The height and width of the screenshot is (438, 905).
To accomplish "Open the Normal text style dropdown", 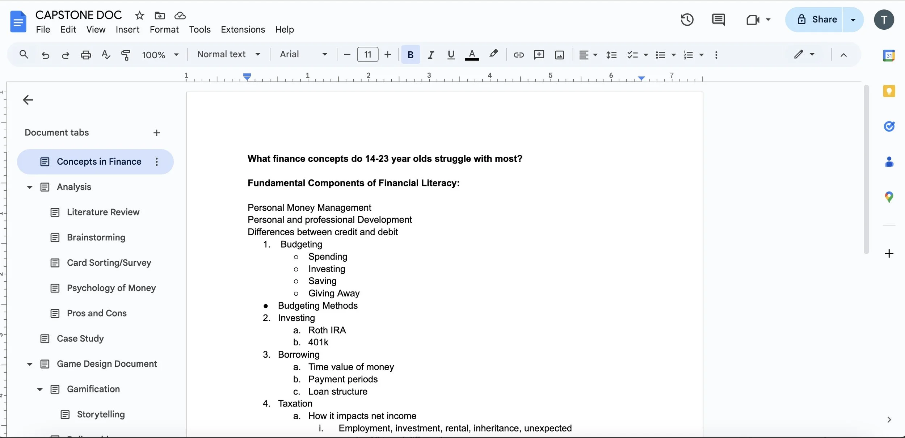I will pos(228,54).
